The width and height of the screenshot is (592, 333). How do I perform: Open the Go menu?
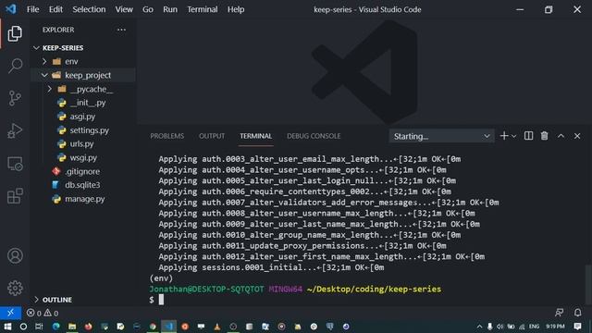pos(148,9)
